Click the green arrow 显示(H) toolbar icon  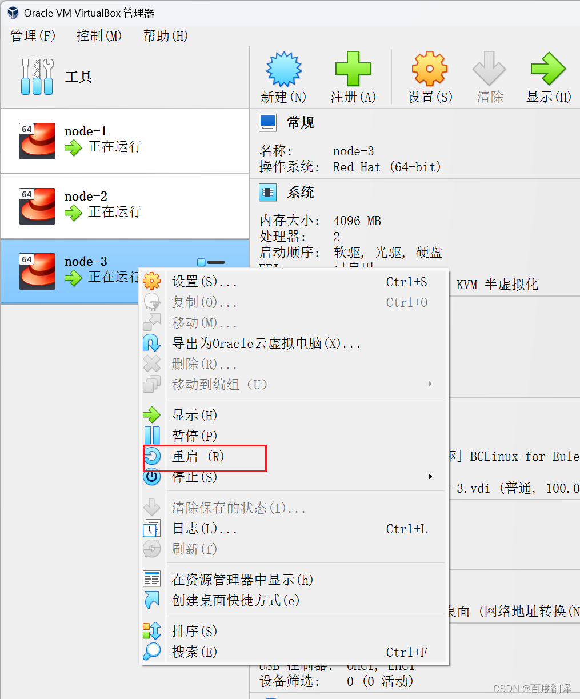coord(548,69)
